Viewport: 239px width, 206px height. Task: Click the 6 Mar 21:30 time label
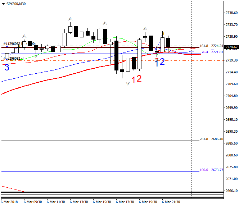tap(171, 202)
